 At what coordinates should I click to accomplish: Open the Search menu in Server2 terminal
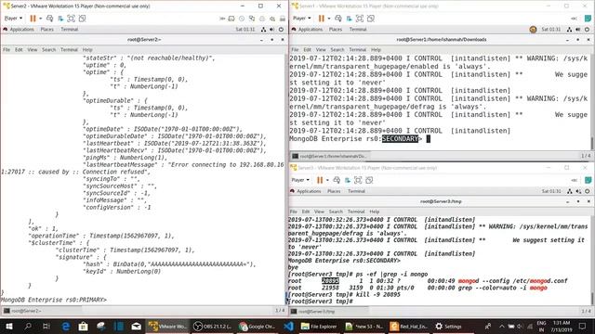tap(49, 49)
